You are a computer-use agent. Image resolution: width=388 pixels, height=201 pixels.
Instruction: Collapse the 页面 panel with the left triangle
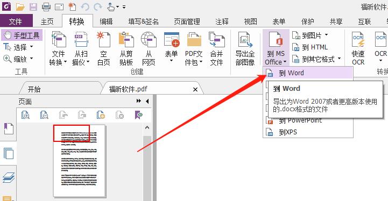coord(147,102)
